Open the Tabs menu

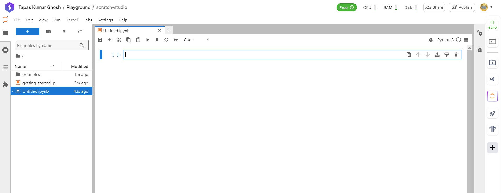click(x=88, y=20)
